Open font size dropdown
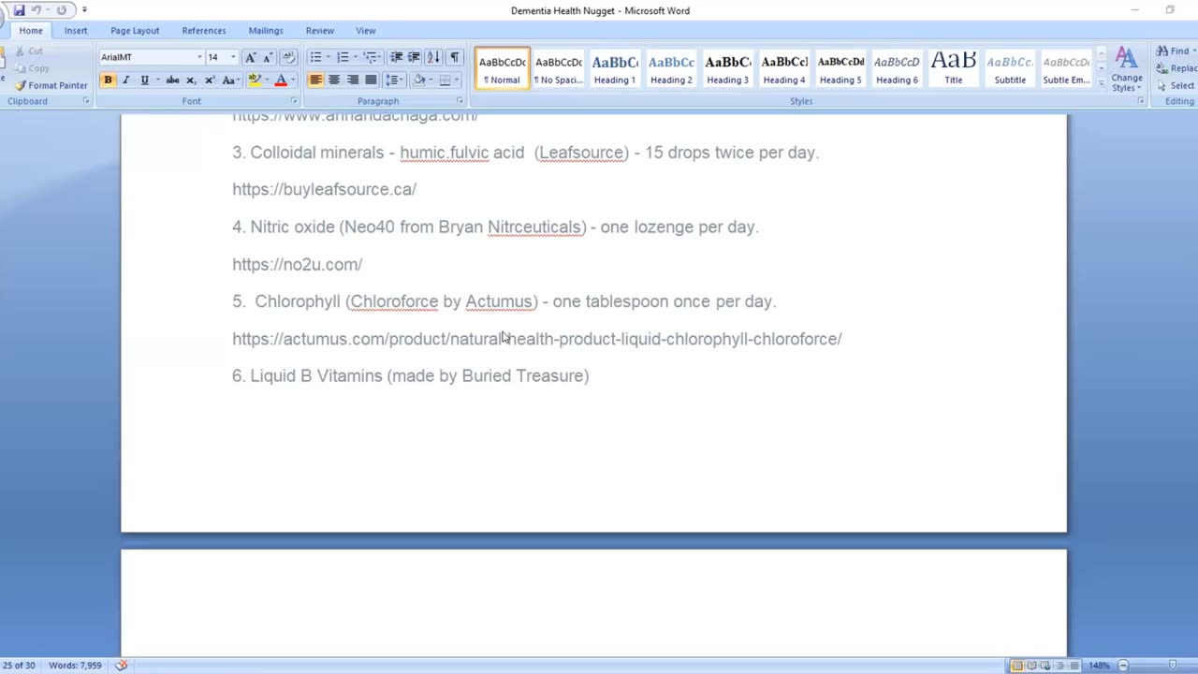The height and width of the screenshot is (674, 1198). [x=233, y=57]
